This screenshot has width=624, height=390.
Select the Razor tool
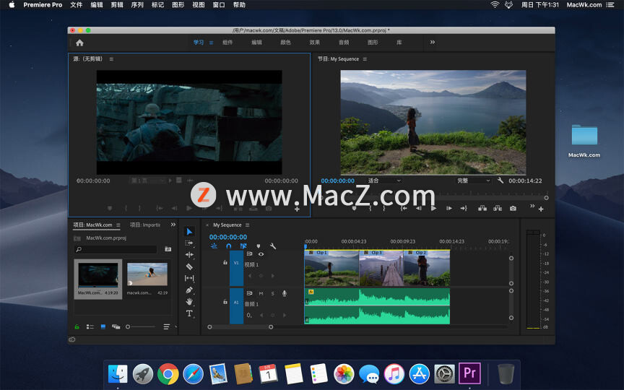(189, 266)
